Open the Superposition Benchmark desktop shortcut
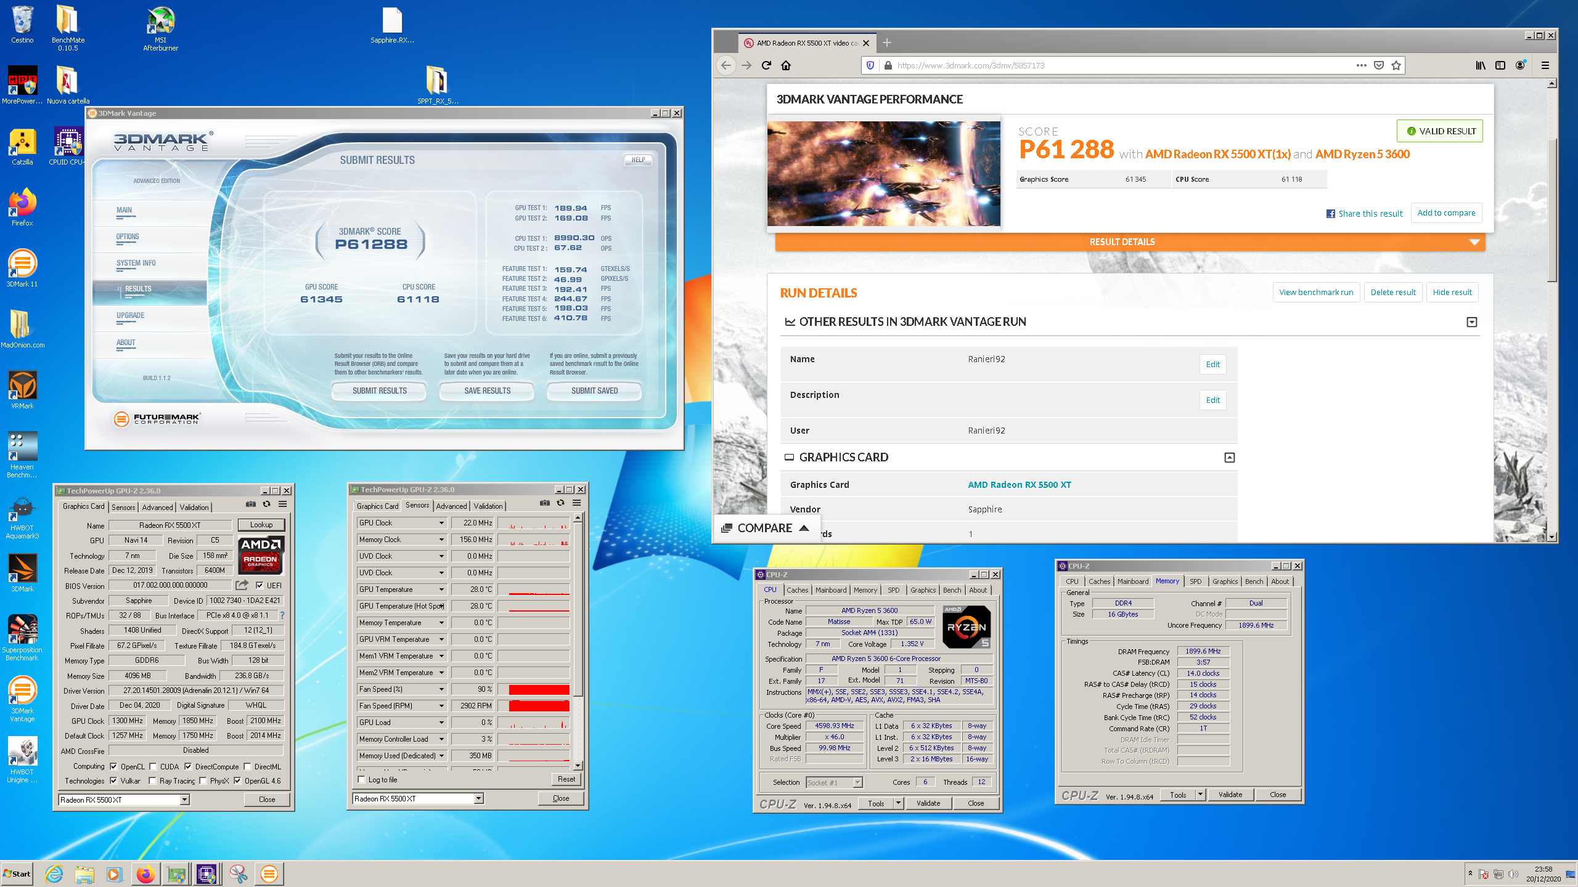The height and width of the screenshot is (887, 1578). [22, 638]
